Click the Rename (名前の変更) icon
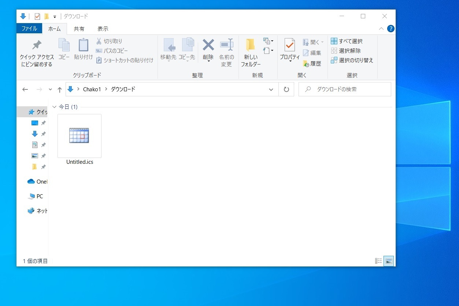 tap(226, 45)
